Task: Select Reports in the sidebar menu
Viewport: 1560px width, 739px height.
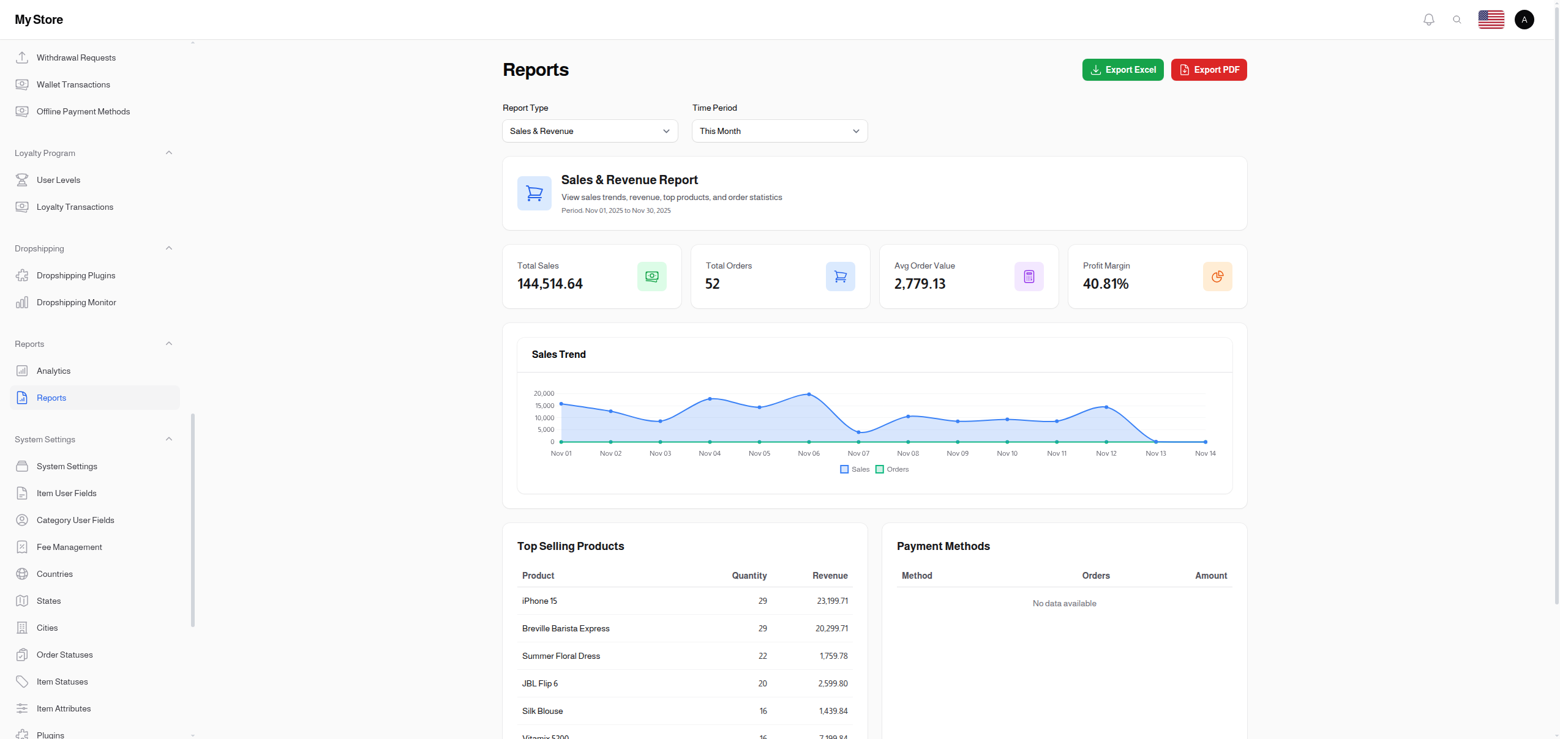Action: 52,398
